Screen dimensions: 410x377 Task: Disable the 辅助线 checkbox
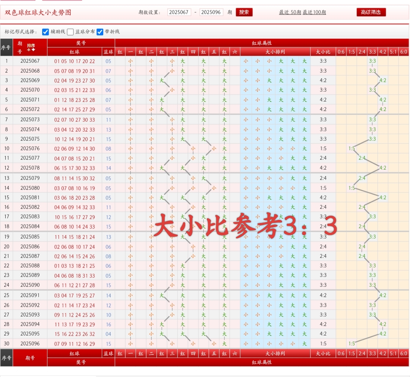click(45, 32)
